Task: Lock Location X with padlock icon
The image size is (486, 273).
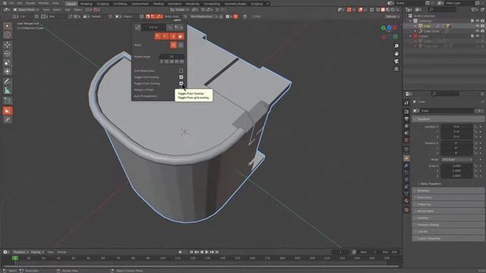Action: [475, 127]
